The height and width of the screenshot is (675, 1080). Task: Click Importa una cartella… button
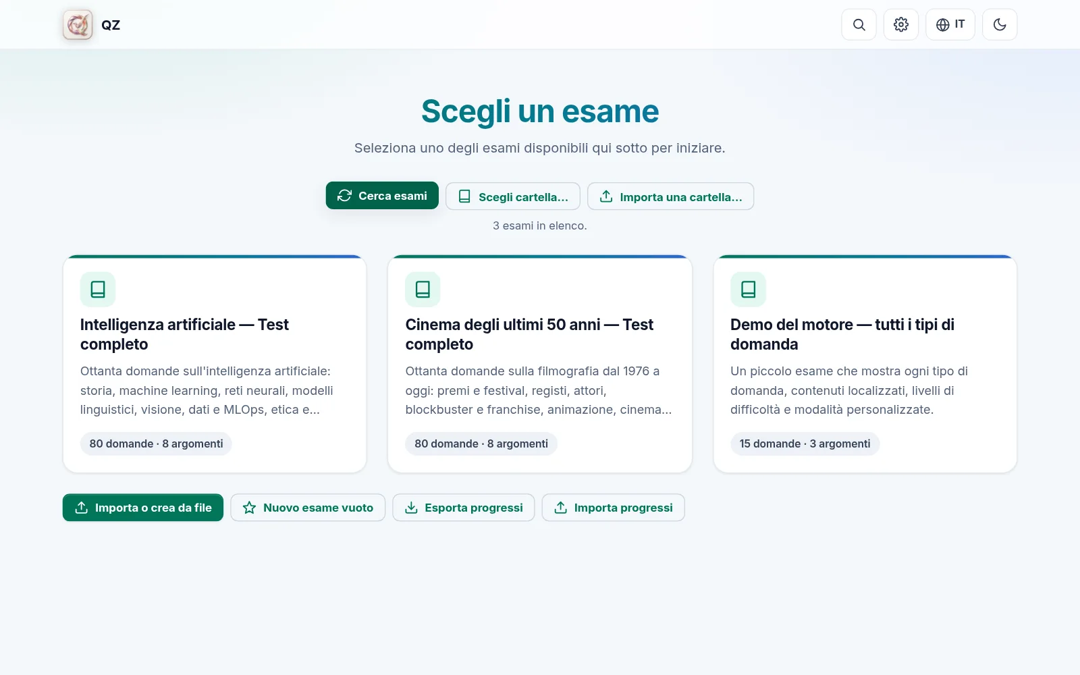pyautogui.click(x=670, y=196)
